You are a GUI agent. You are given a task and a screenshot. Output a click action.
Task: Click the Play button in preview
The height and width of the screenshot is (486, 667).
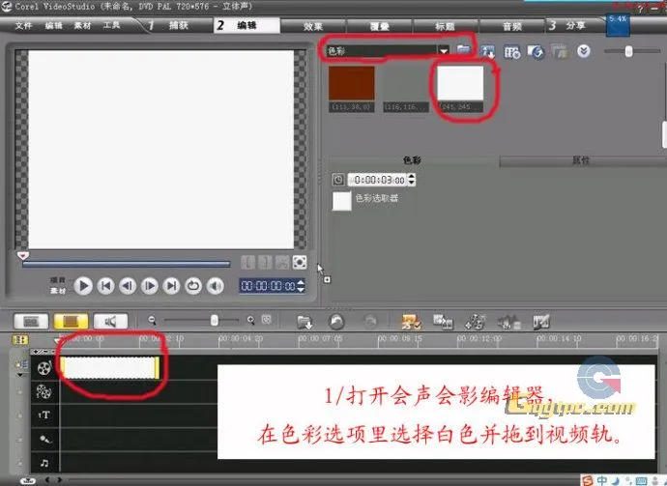(83, 286)
